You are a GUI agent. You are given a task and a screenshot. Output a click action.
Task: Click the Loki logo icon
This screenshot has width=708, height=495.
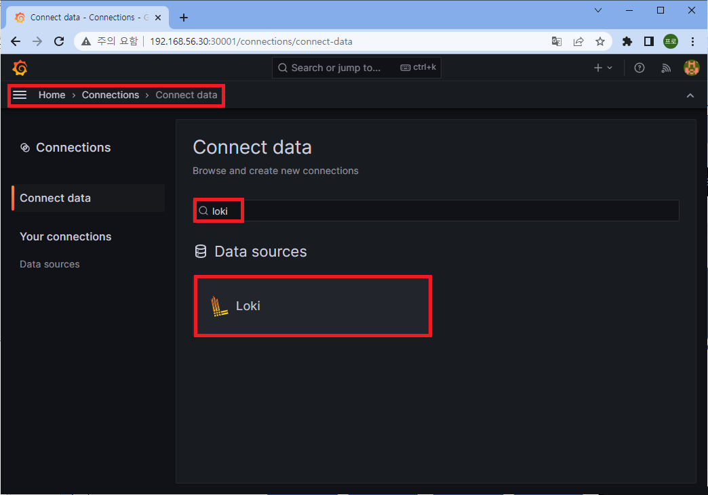click(x=220, y=306)
